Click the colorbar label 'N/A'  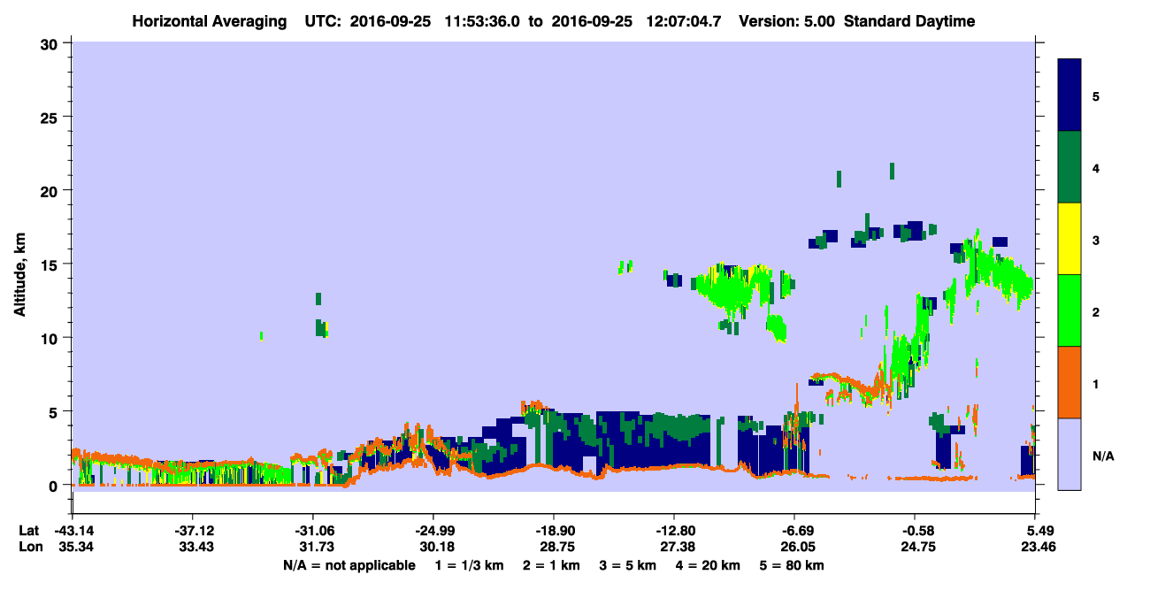point(1102,456)
